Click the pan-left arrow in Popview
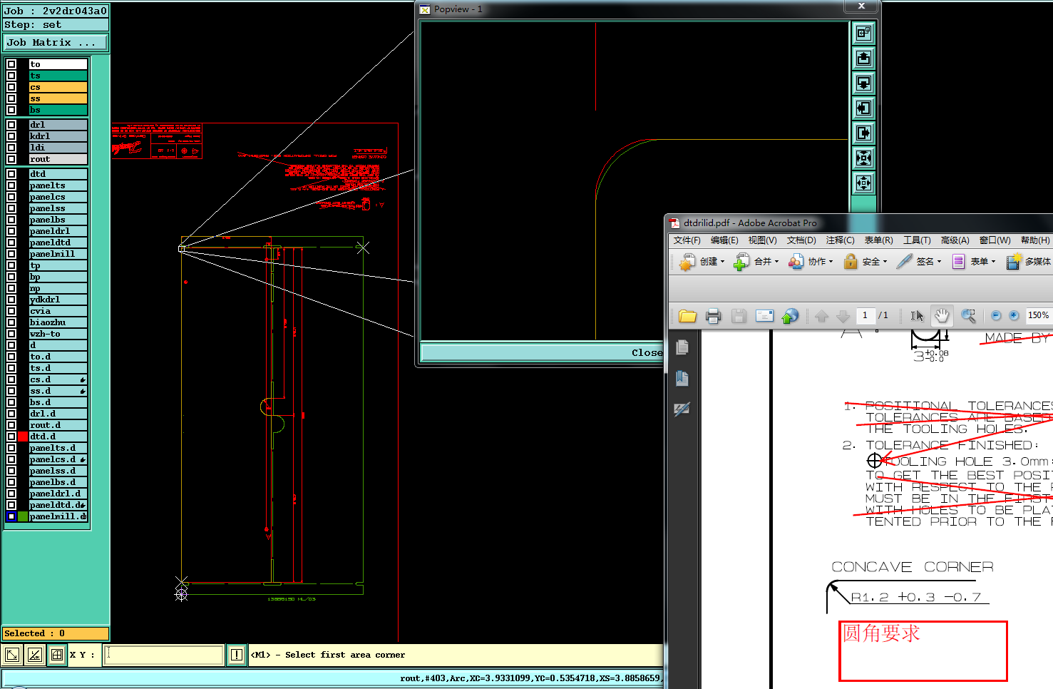 (x=863, y=108)
